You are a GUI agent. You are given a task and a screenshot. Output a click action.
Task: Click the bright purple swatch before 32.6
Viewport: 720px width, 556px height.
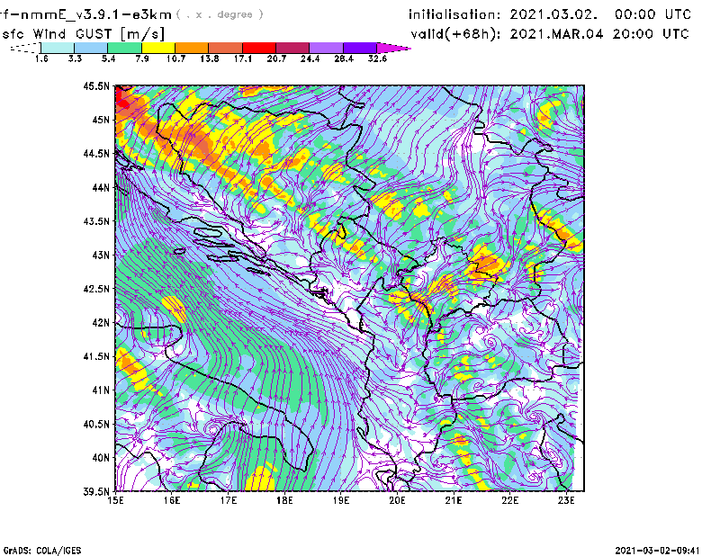tap(360, 48)
